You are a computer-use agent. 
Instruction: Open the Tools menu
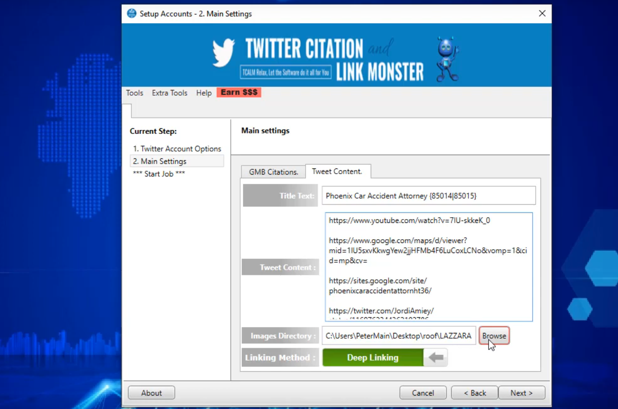(135, 93)
